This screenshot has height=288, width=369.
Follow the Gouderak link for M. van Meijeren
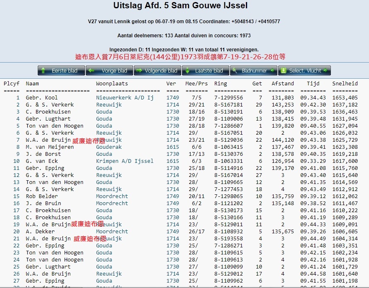pyautogui.click(x=109, y=147)
